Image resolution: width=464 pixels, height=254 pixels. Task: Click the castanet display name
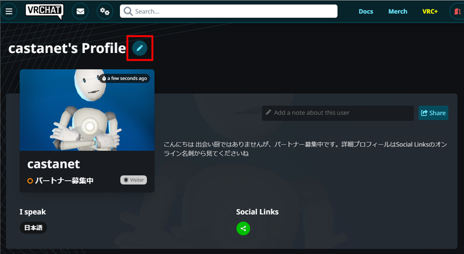tap(54, 164)
